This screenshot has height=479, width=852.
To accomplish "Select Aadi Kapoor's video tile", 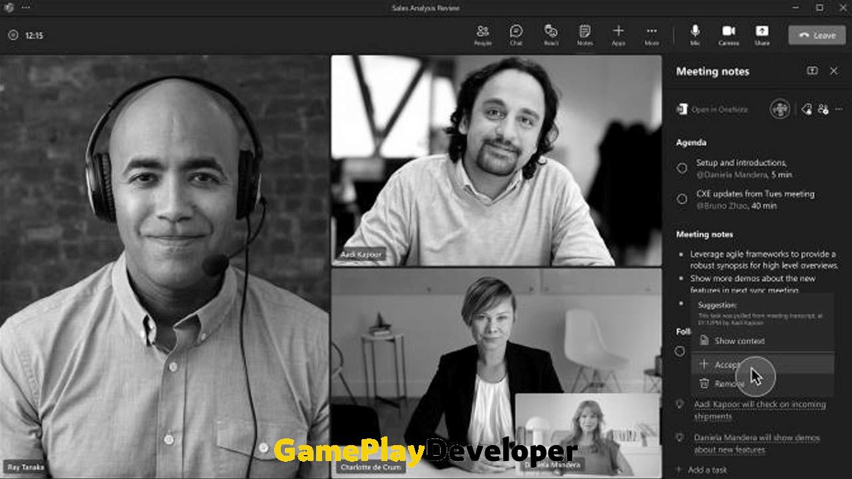I will pos(497,160).
